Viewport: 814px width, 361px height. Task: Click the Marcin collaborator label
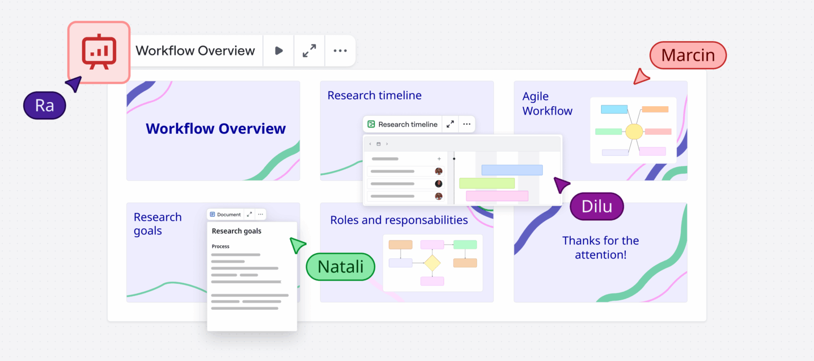[x=687, y=55]
